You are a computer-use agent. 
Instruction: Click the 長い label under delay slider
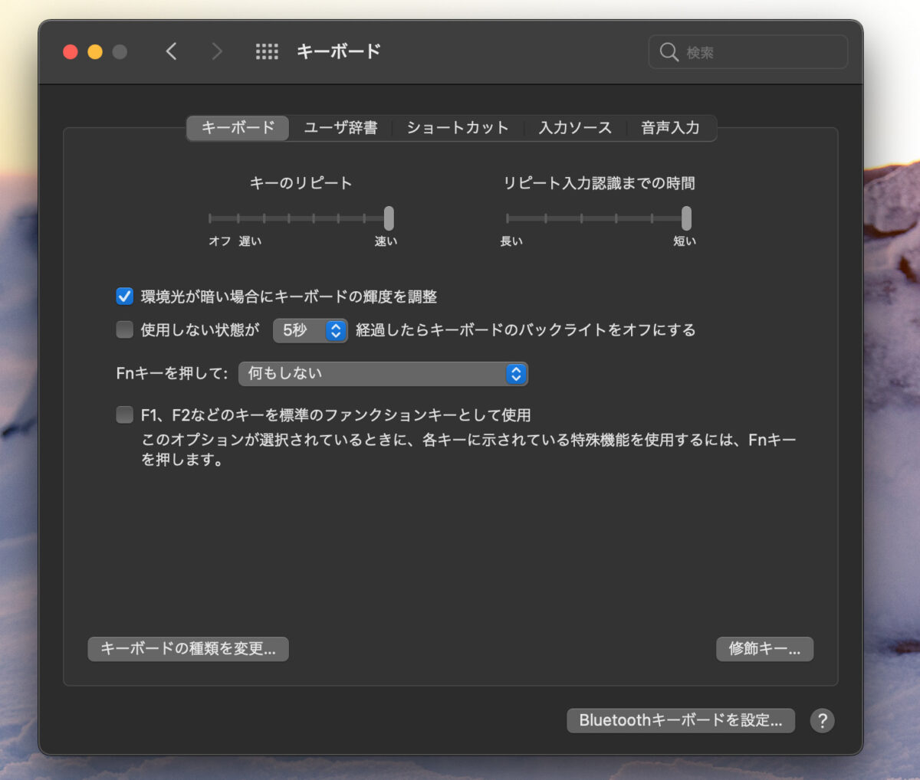click(x=511, y=241)
